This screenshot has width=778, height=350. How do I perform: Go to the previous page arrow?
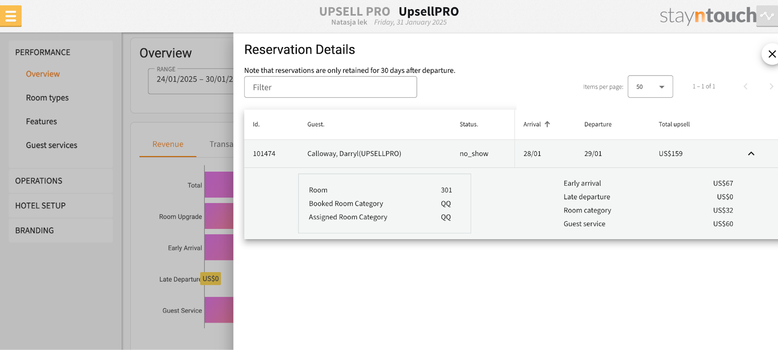point(745,87)
